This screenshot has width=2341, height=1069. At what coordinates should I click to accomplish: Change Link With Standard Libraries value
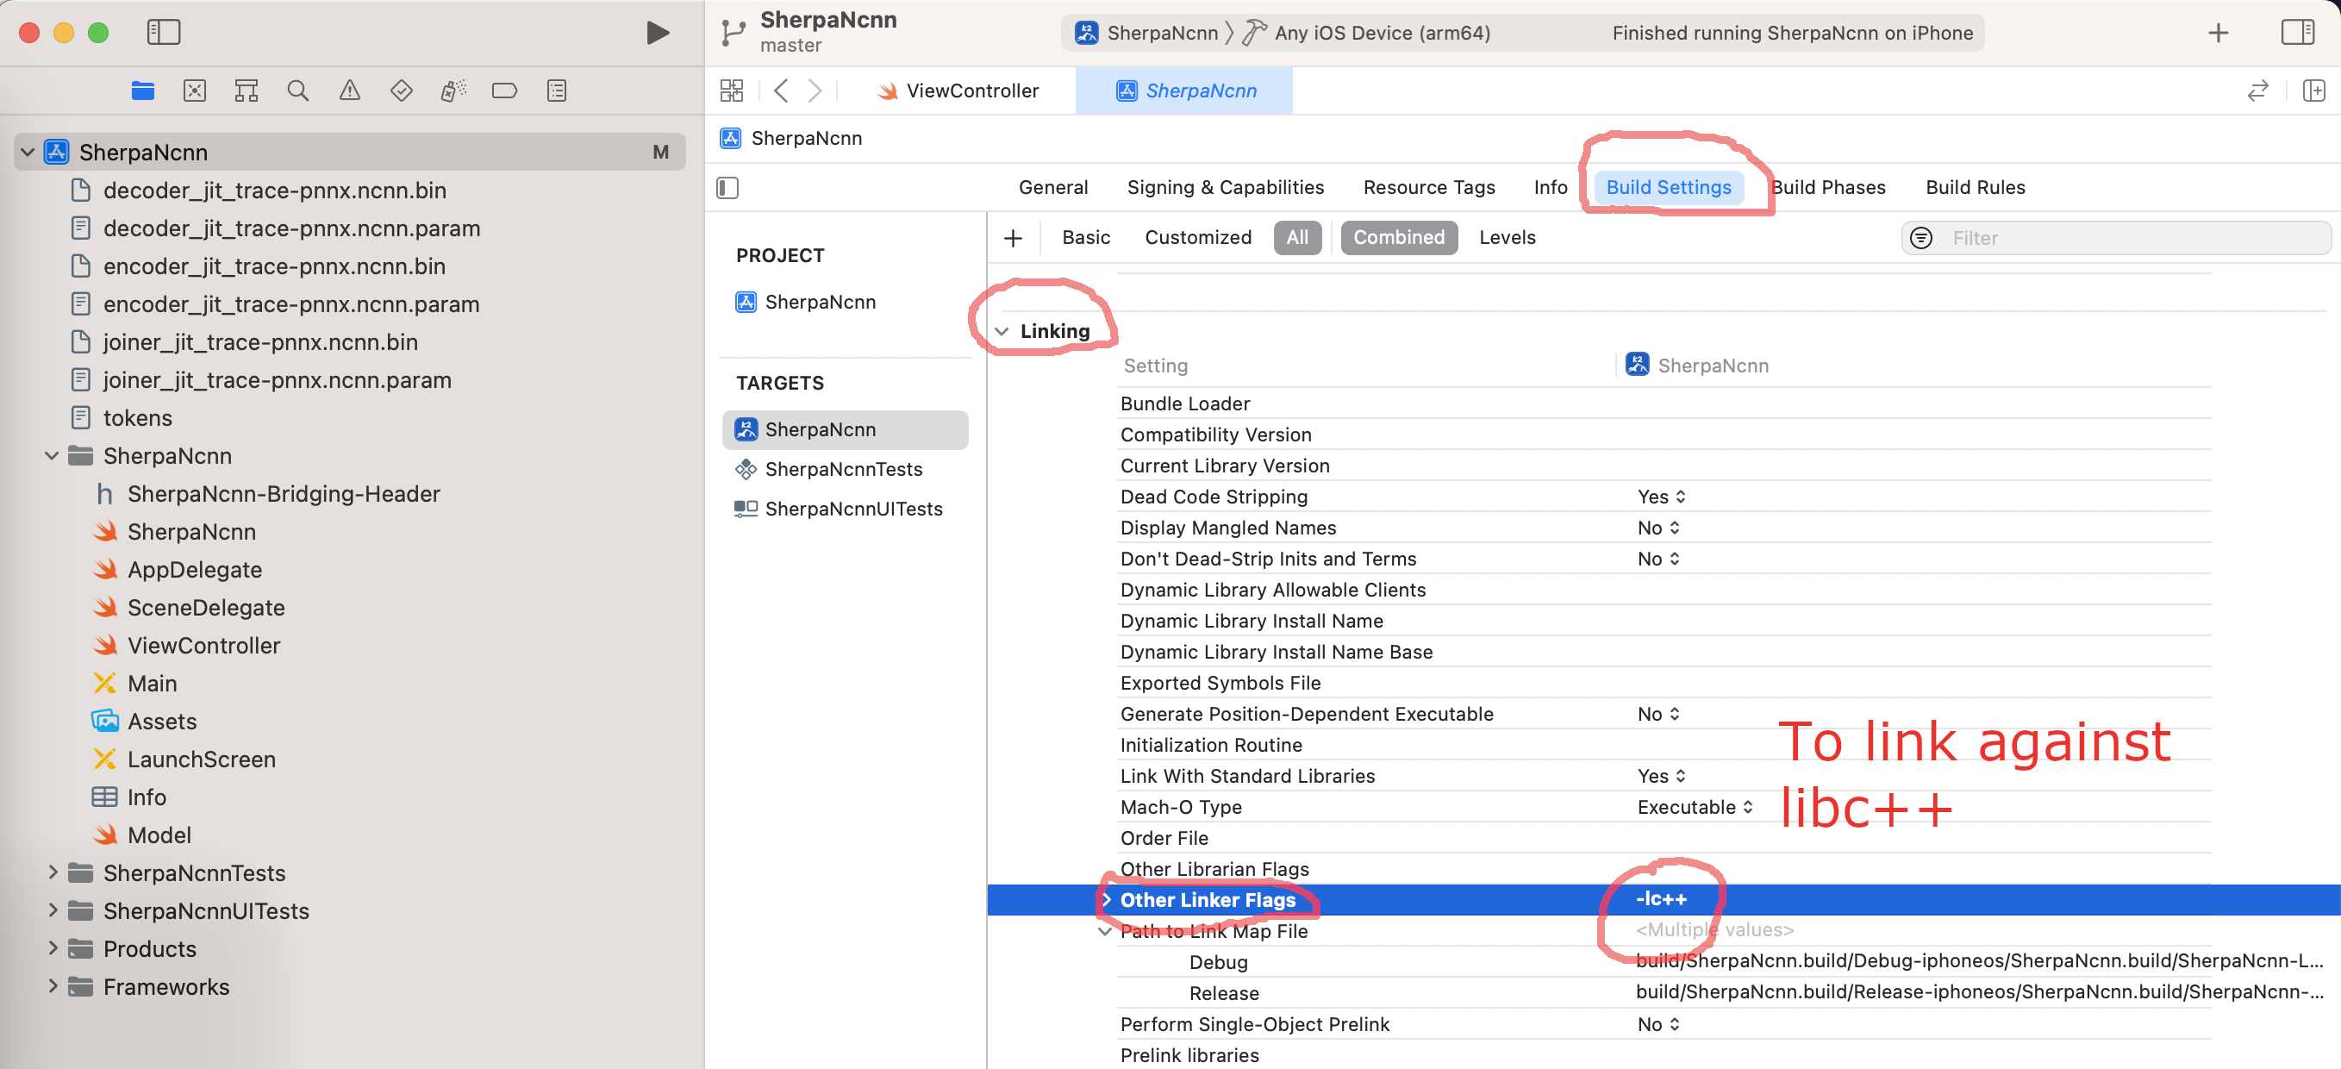point(1661,775)
